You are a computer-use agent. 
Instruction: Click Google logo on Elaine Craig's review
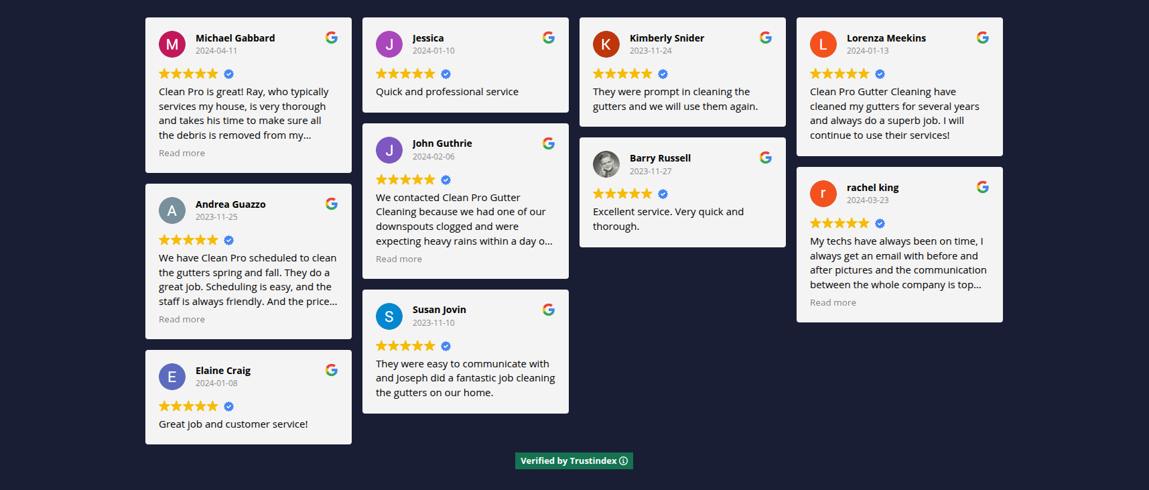(x=332, y=370)
